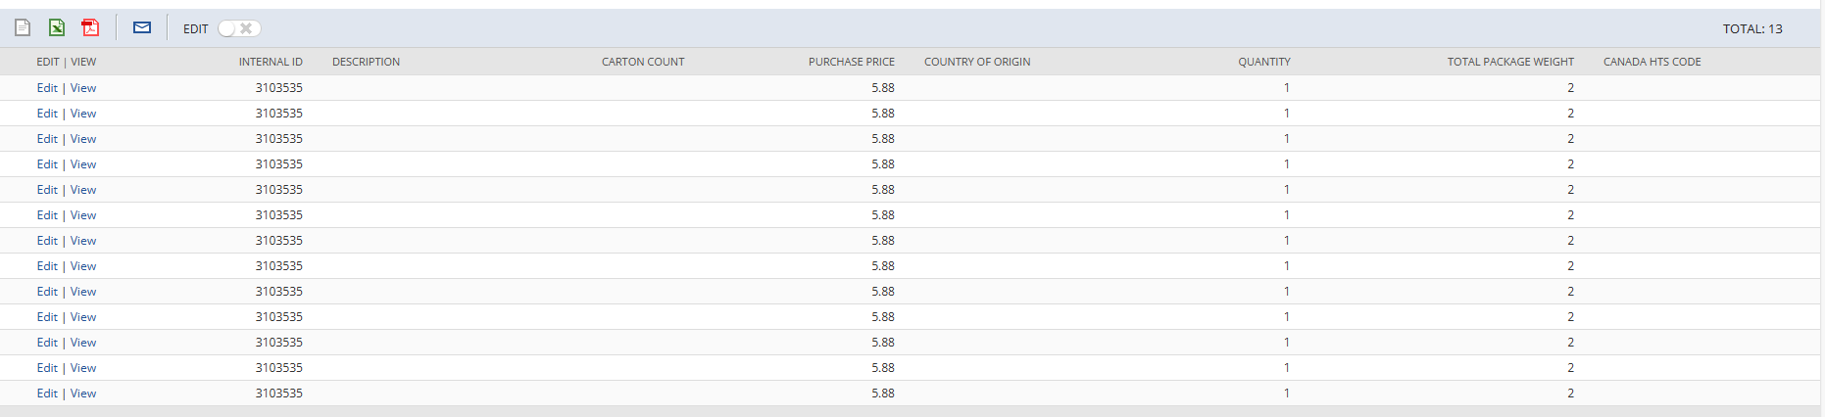Click the email envelope icon
The width and height of the screenshot is (1825, 417).
pyautogui.click(x=142, y=27)
